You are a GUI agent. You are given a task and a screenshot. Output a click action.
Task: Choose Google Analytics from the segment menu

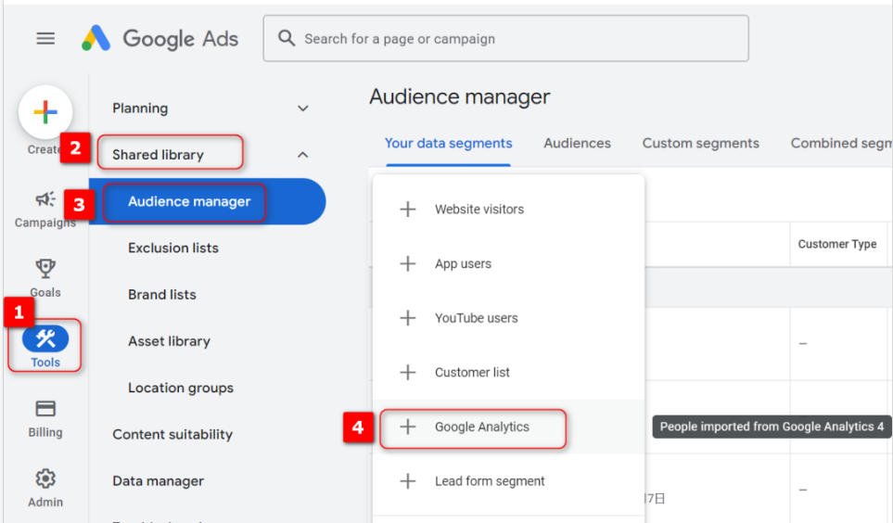481,427
